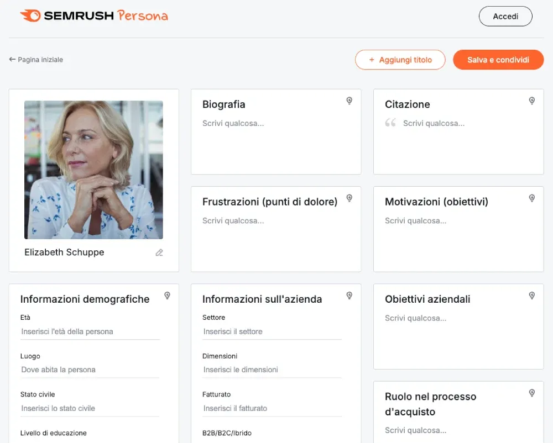Click the Settore input field

272,332
